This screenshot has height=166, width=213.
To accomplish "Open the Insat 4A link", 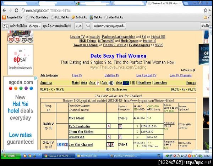I will [x=95, y=37].
